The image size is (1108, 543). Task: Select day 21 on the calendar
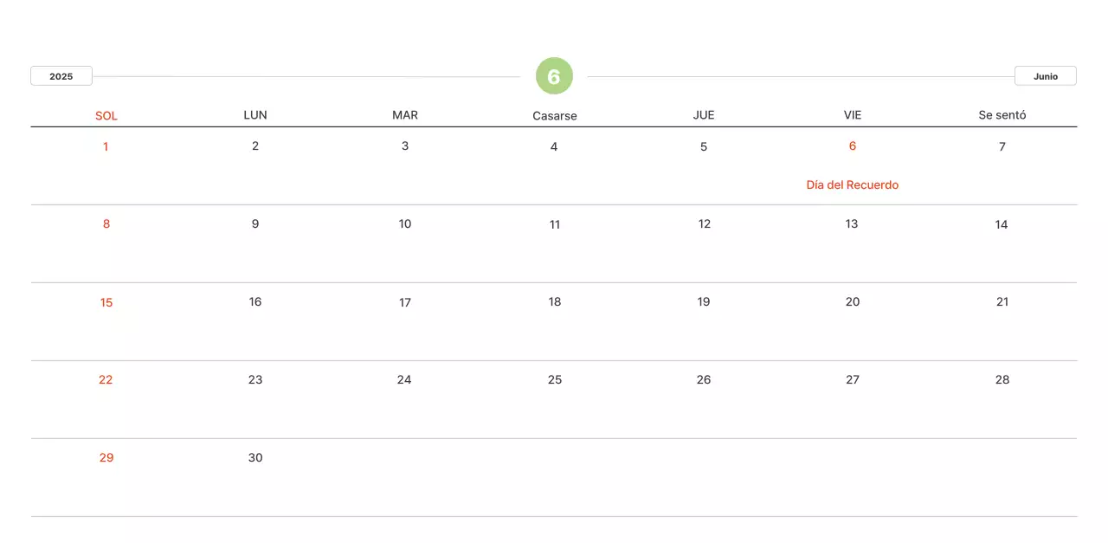click(1002, 302)
